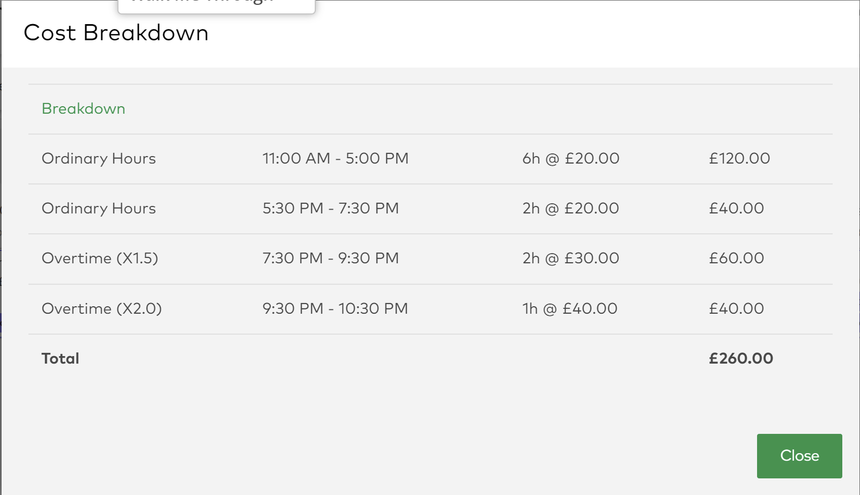Viewport: 860px width, 495px height.
Task: Click the £60.00 overtime amount
Action: point(736,258)
